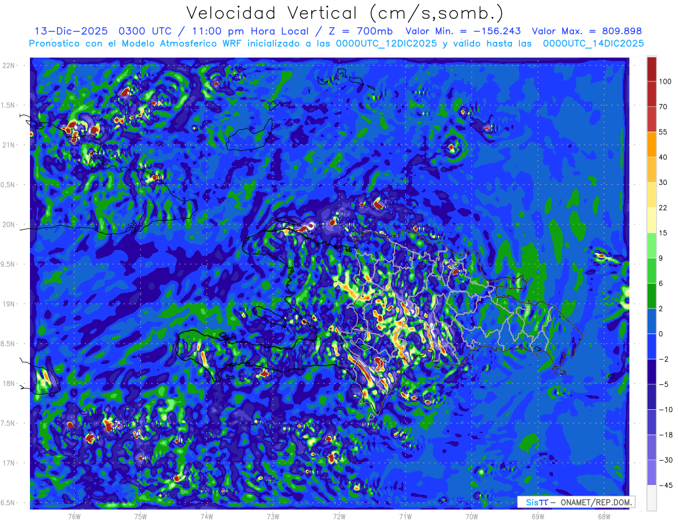Select the bright blue swatch between 0 and -2
The width and height of the screenshot is (678, 524).
click(x=651, y=346)
